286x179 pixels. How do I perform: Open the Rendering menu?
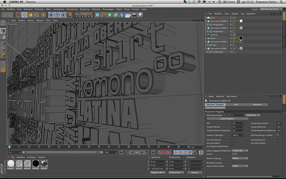pos(85,9)
